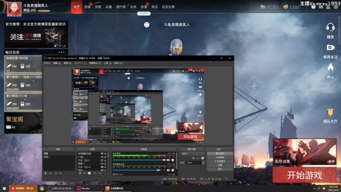Open the friends list icon
The width and height of the screenshot is (341, 192).
[x=328, y=7]
